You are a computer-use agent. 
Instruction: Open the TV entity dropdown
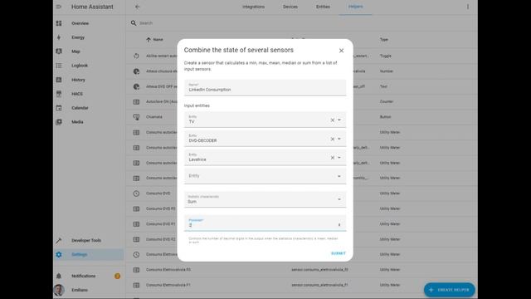[339, 120]
